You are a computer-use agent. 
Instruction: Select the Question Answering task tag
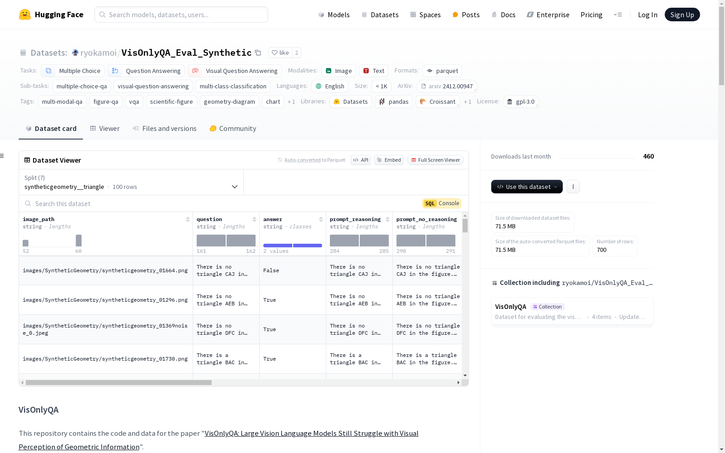(x=146, y=71)
